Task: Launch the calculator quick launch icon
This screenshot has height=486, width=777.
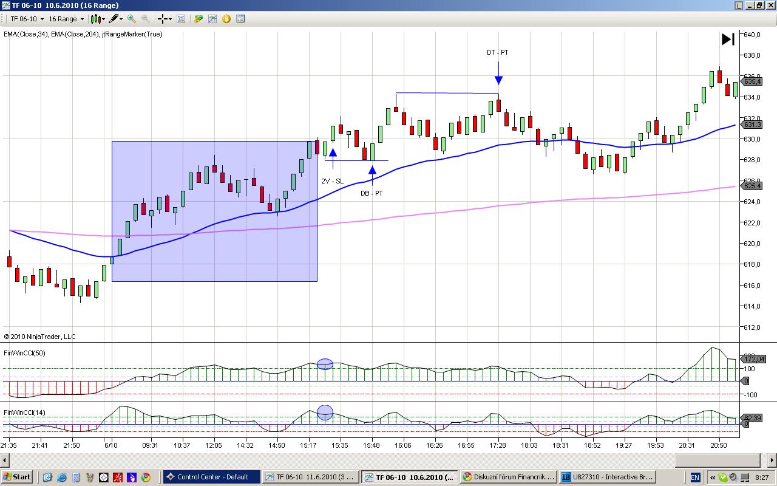Action: click(76, 477)
